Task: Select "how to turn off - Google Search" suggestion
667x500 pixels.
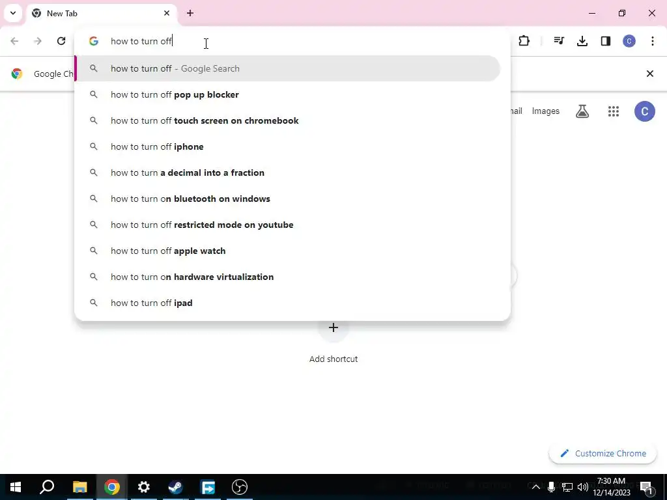Action: pos(287,68)
